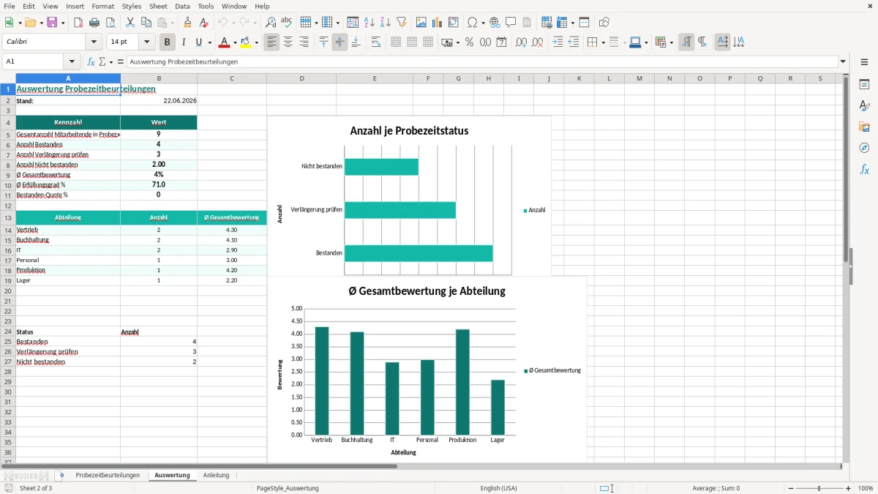Click English (USA) language status field
This screenshot has height=494, width=878.
click(498, 488)
